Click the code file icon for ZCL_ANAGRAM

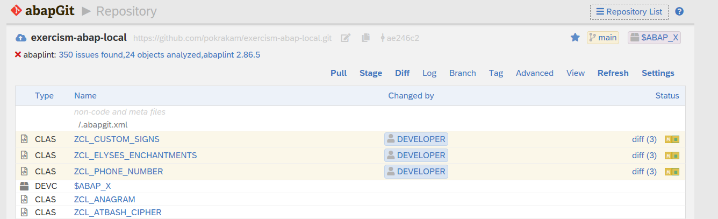point(24,199)
